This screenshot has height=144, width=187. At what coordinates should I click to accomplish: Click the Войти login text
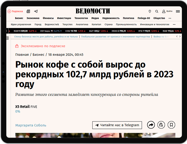[x=169, y=11]
